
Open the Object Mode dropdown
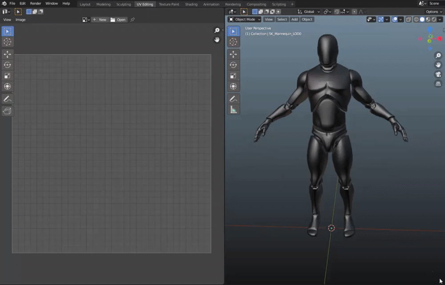(245, 20)
